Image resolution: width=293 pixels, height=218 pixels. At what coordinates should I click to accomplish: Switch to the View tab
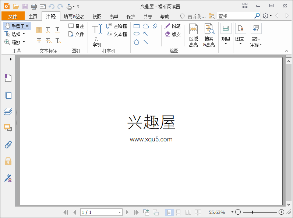pyautogui.click(x=97, y=17)
